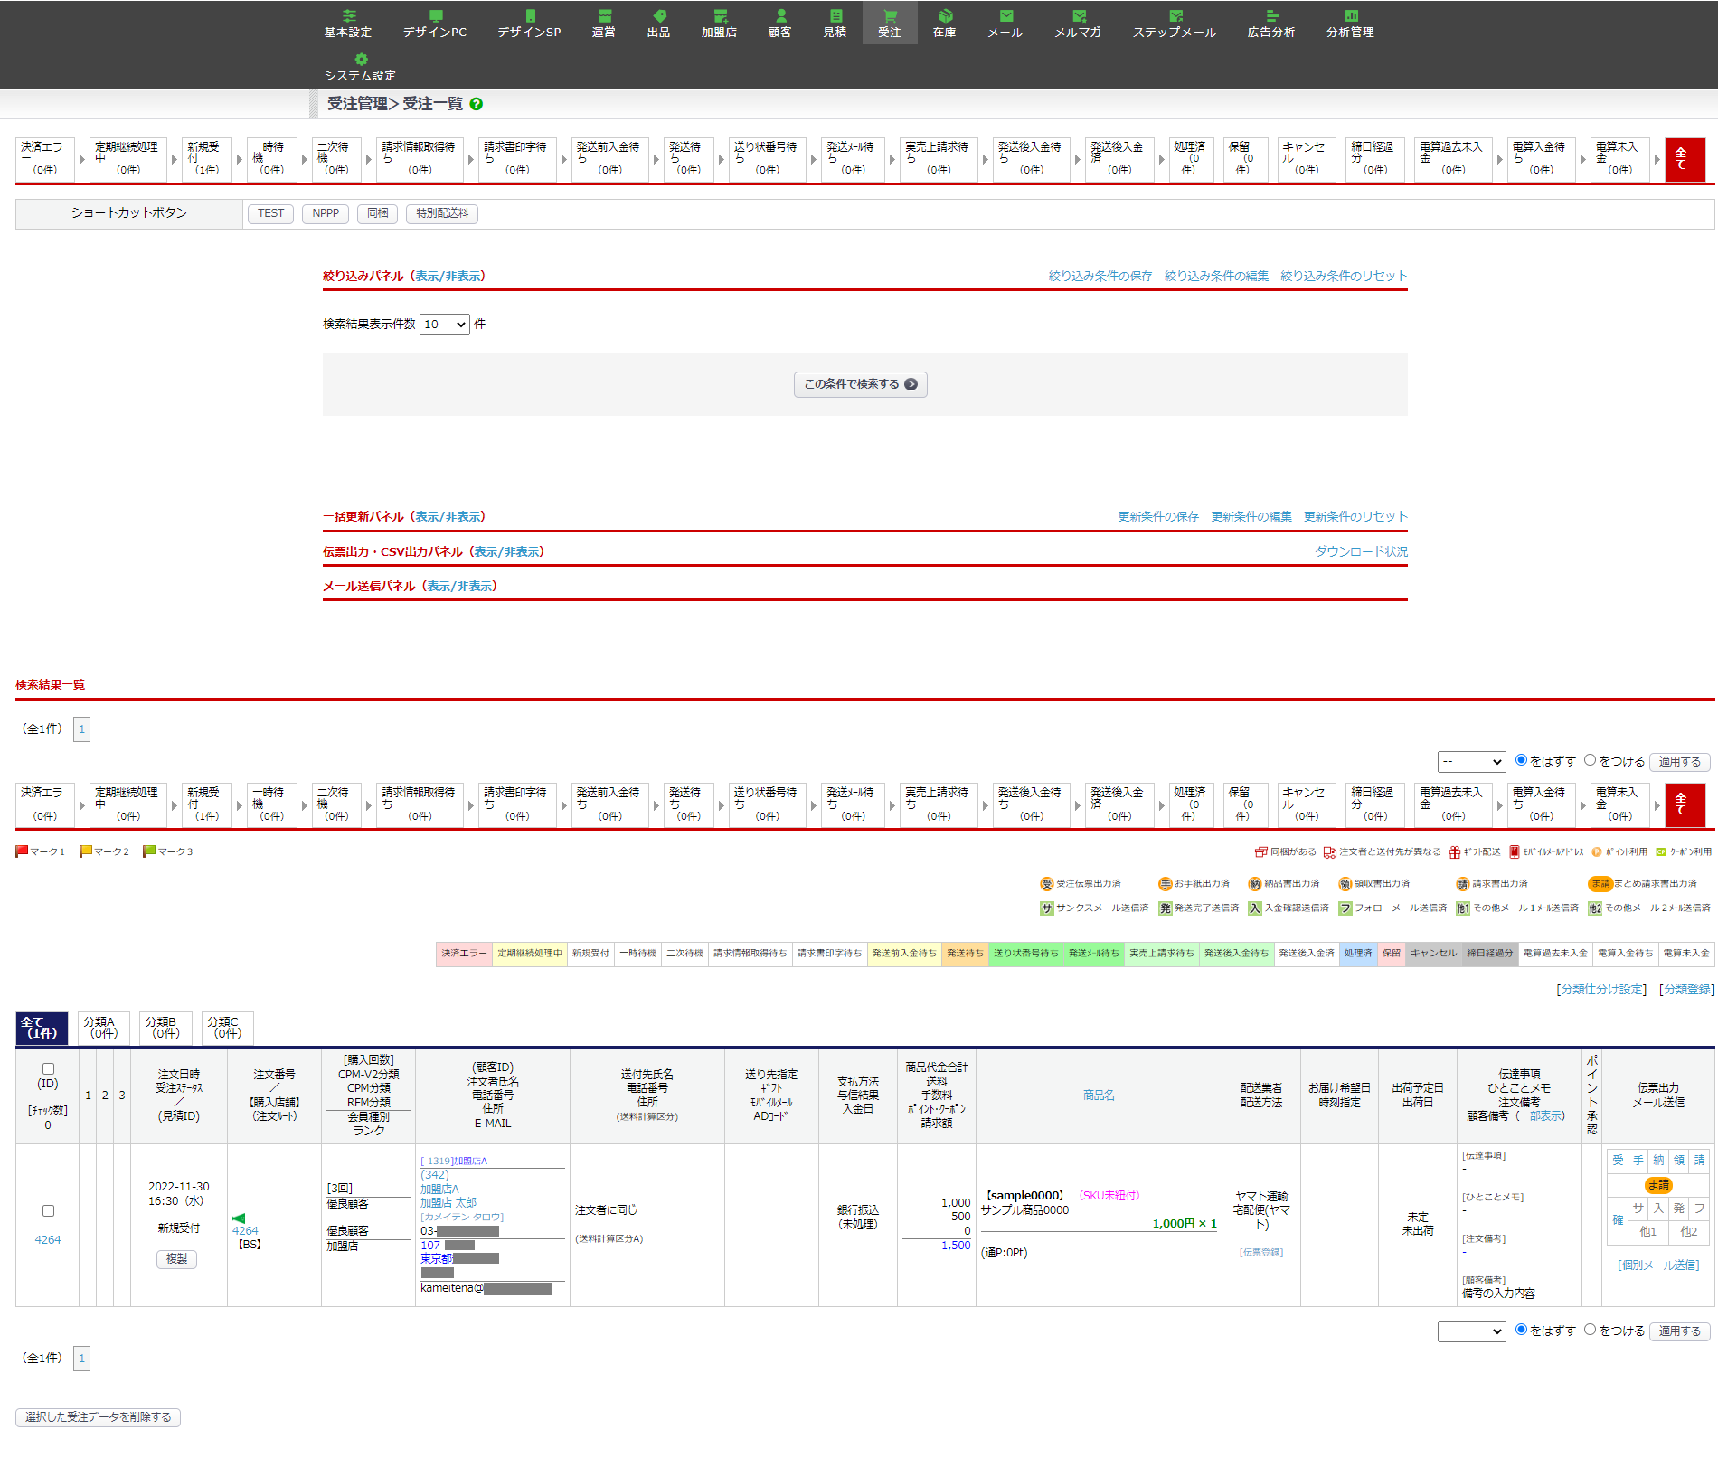Click the TEST shortcut button
The height and width of the screenshot is (1458, 1718).
(270, 213)
